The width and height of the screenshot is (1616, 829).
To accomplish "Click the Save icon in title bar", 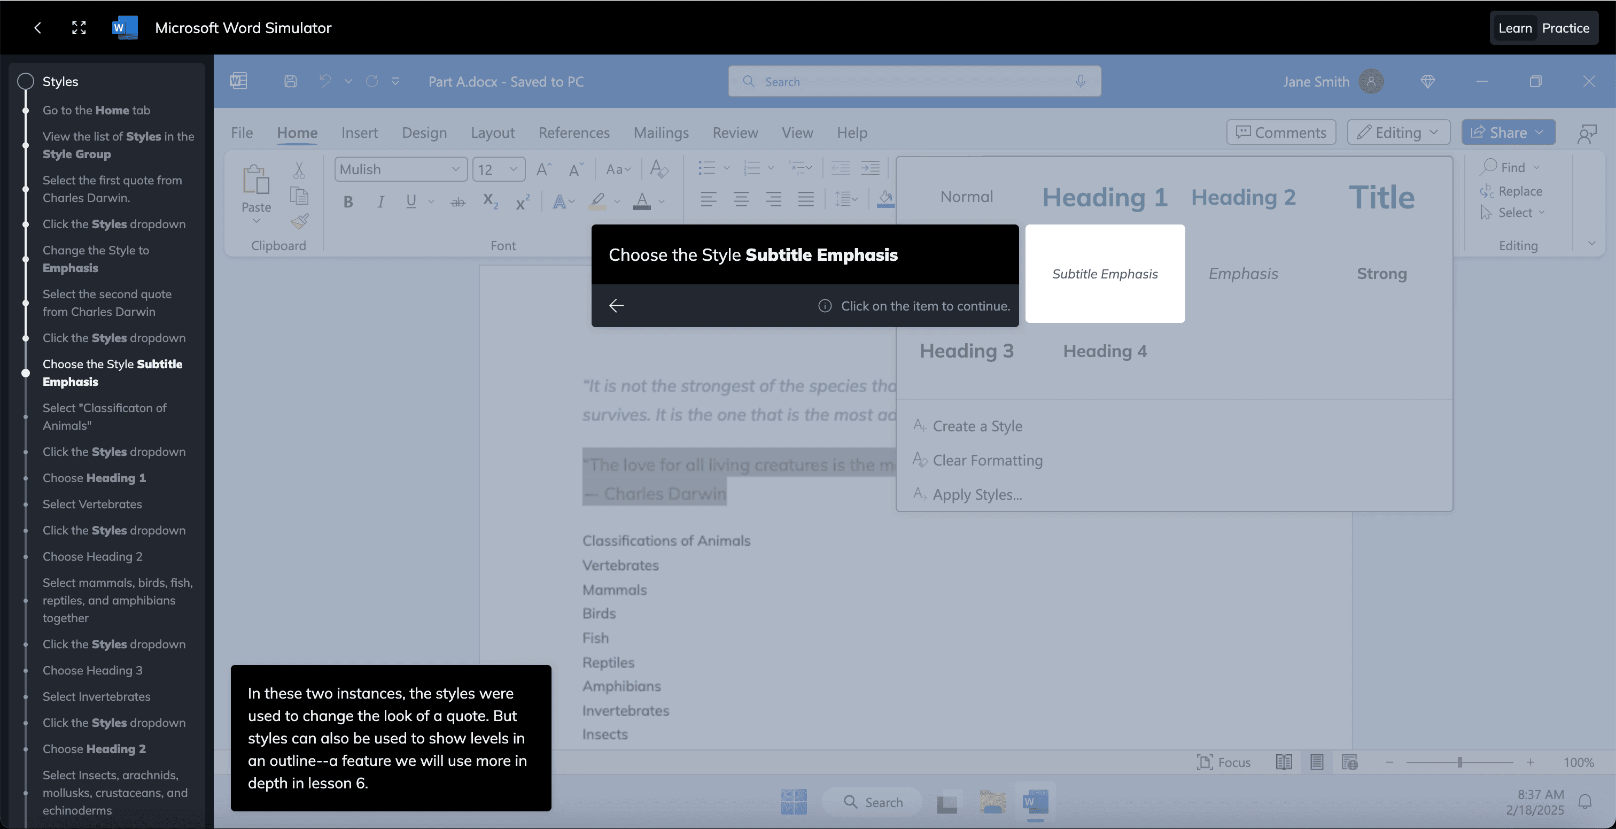I will [291, 82].
